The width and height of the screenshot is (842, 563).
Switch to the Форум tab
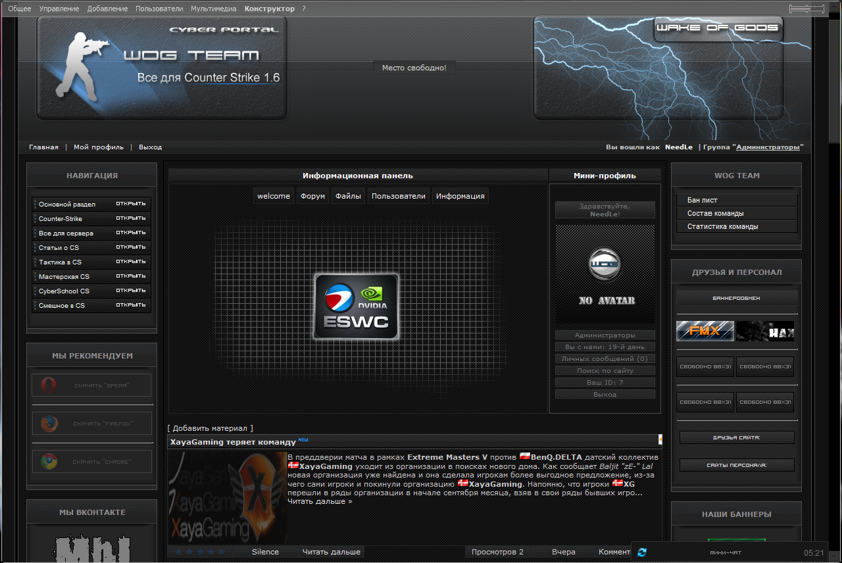(312, 196)
